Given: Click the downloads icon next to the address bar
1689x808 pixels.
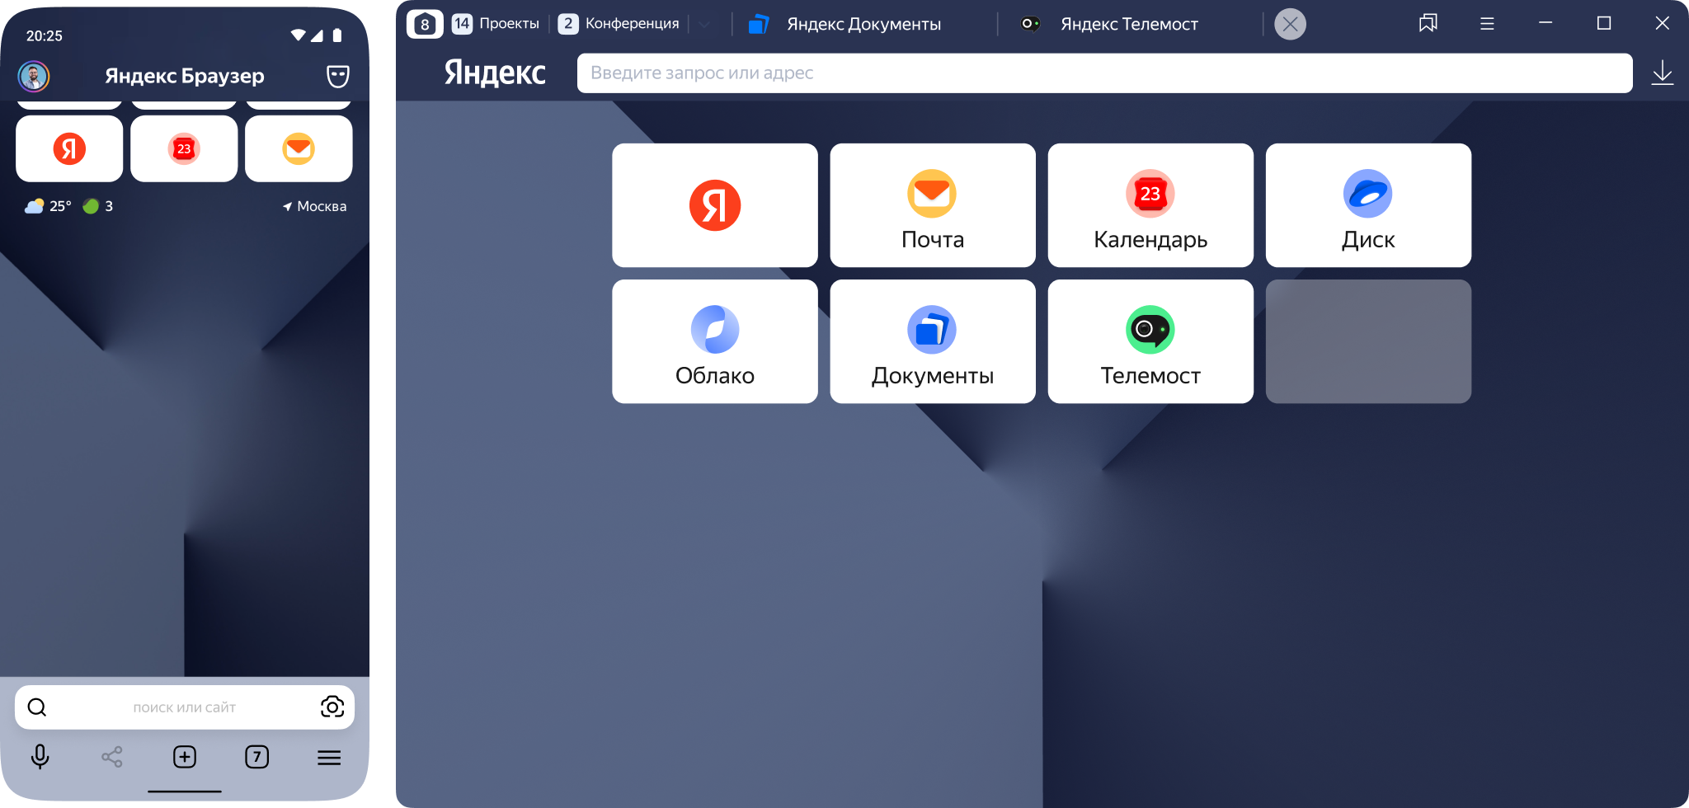Looking at the screenshot, I should click(x=1663, y=73).
